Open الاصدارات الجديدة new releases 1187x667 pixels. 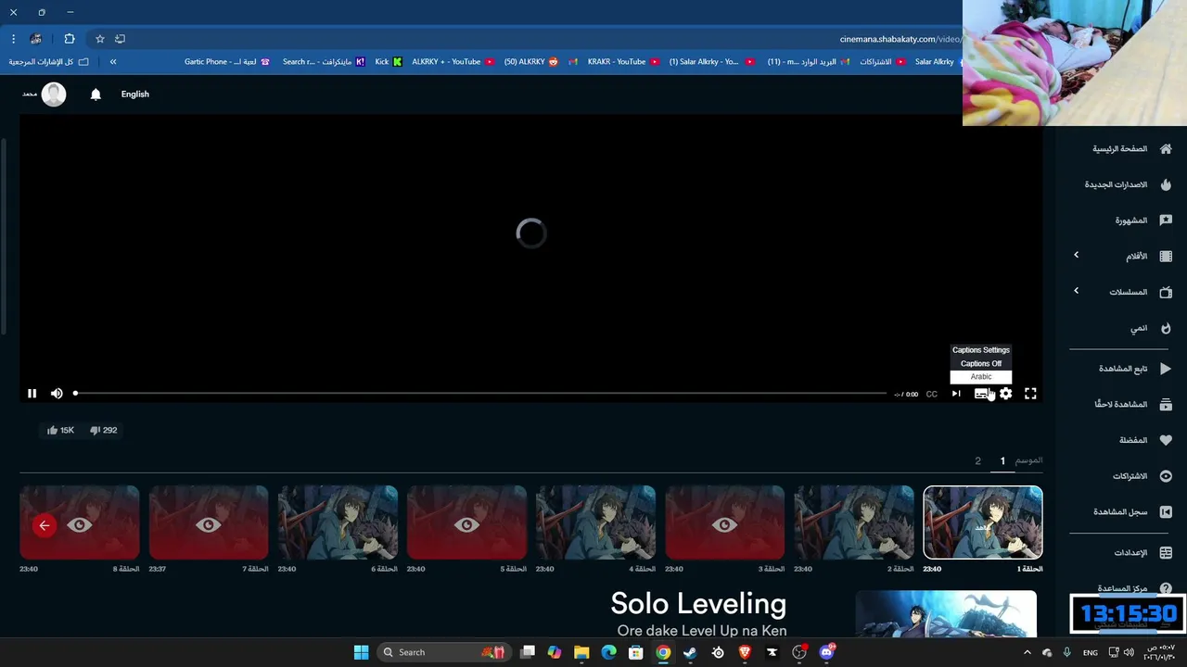[1129, 184]
